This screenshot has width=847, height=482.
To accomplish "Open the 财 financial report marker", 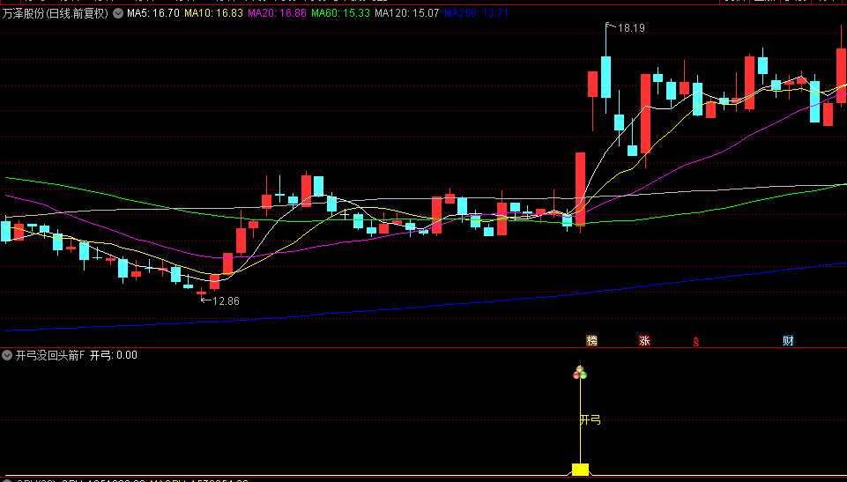I will 788,341.
